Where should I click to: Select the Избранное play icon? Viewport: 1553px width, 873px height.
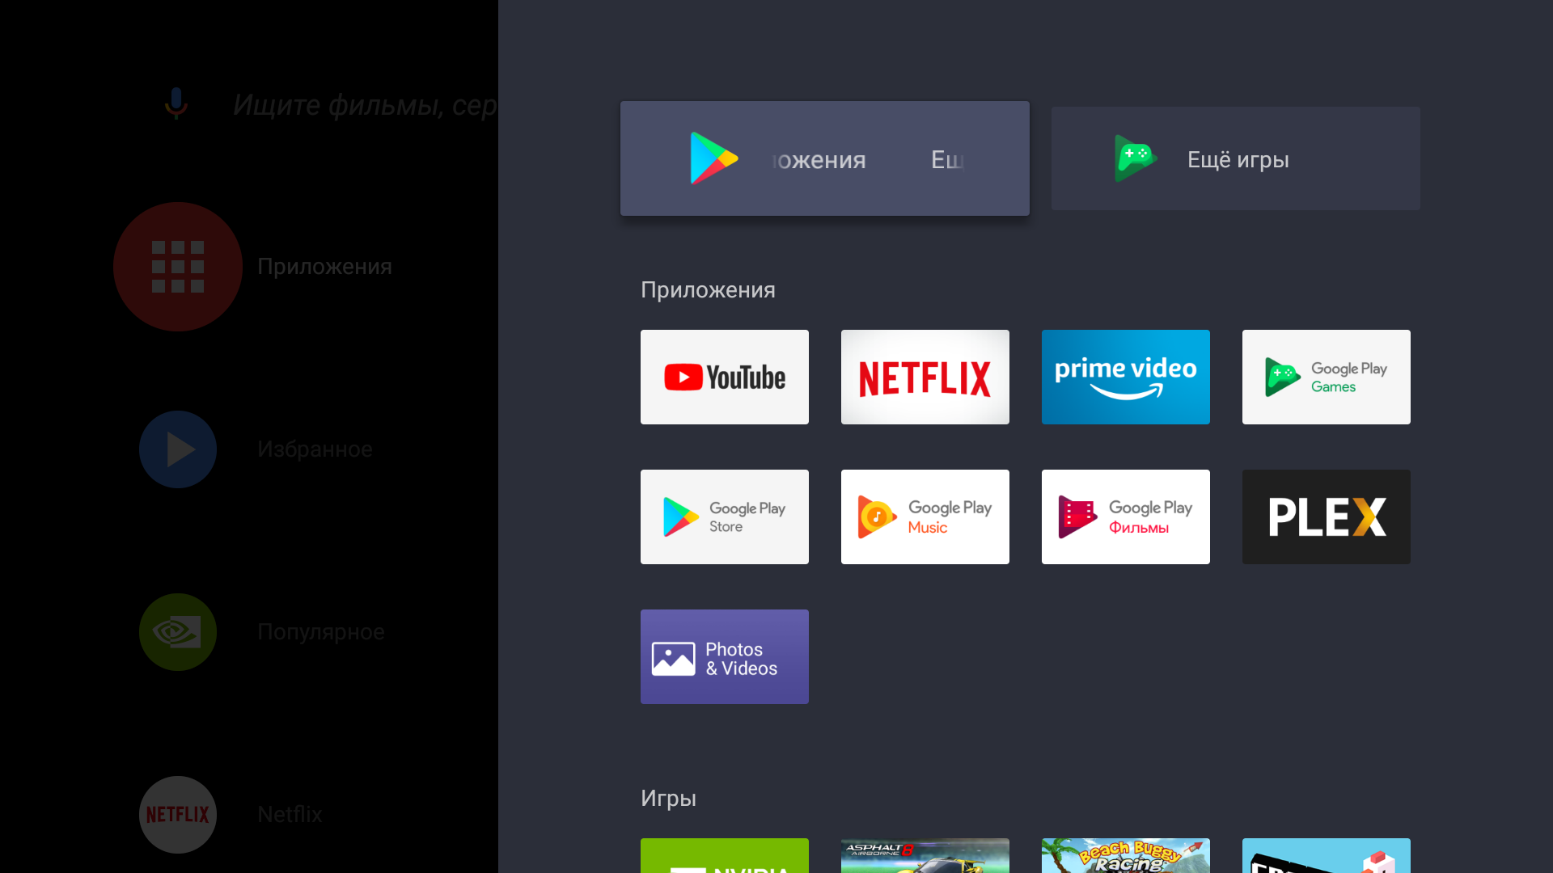pos(178,449)
